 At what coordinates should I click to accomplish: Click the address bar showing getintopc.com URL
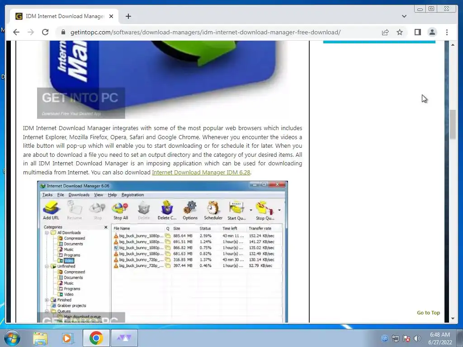point(205,32)
